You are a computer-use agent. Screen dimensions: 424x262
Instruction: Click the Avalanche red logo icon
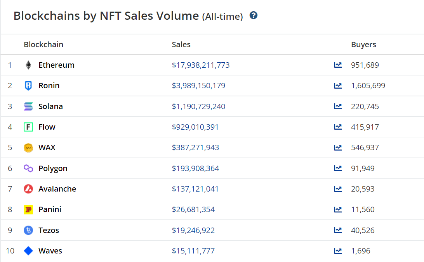click(28, 189)
